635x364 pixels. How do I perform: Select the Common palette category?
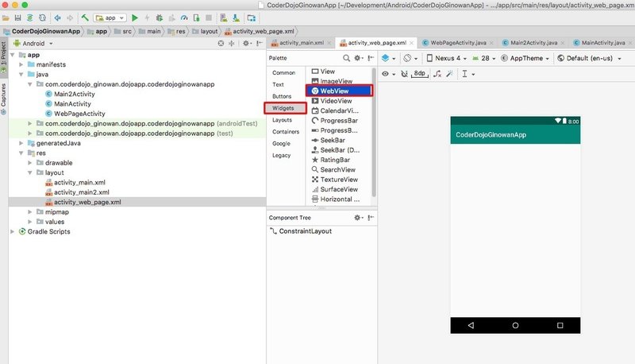(x=284, y=73)
